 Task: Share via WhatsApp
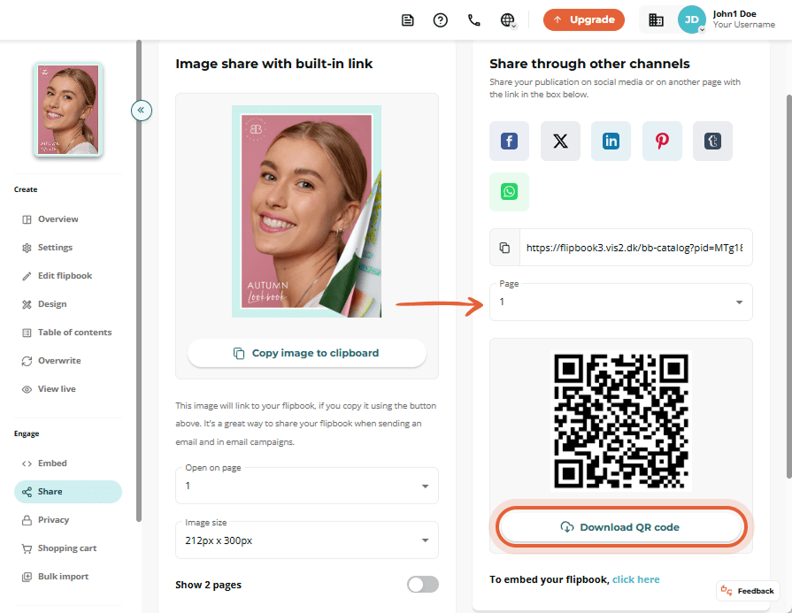point(509,192)
